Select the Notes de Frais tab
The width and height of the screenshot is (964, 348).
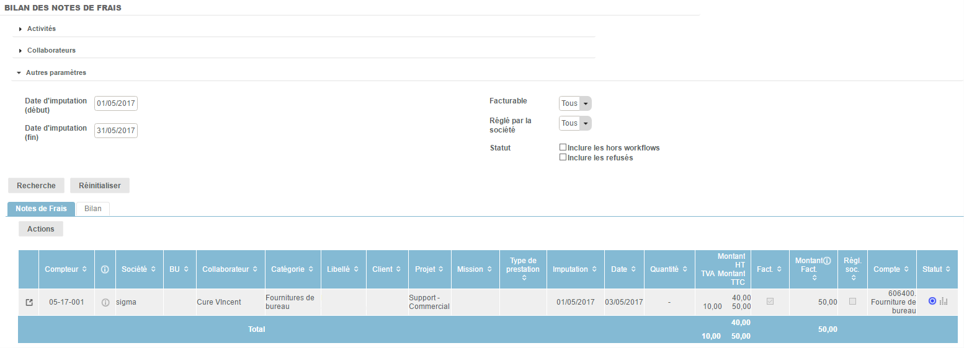41,209
